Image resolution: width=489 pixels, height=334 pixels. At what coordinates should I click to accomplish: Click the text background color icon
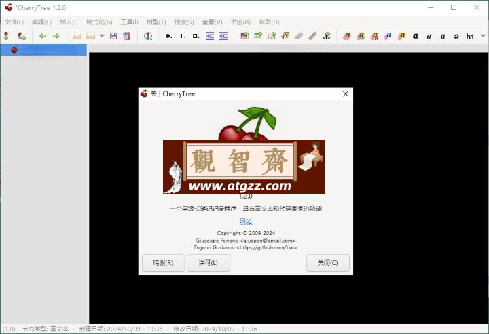(402, 36)
